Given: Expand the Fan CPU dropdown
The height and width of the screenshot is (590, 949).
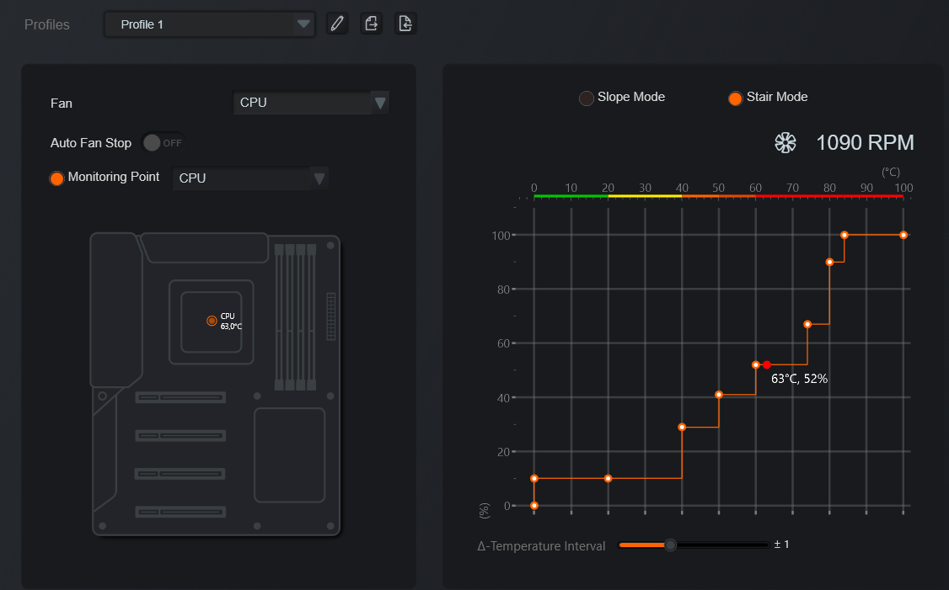Looking at the screenshot, I should (x=310, y=103).
